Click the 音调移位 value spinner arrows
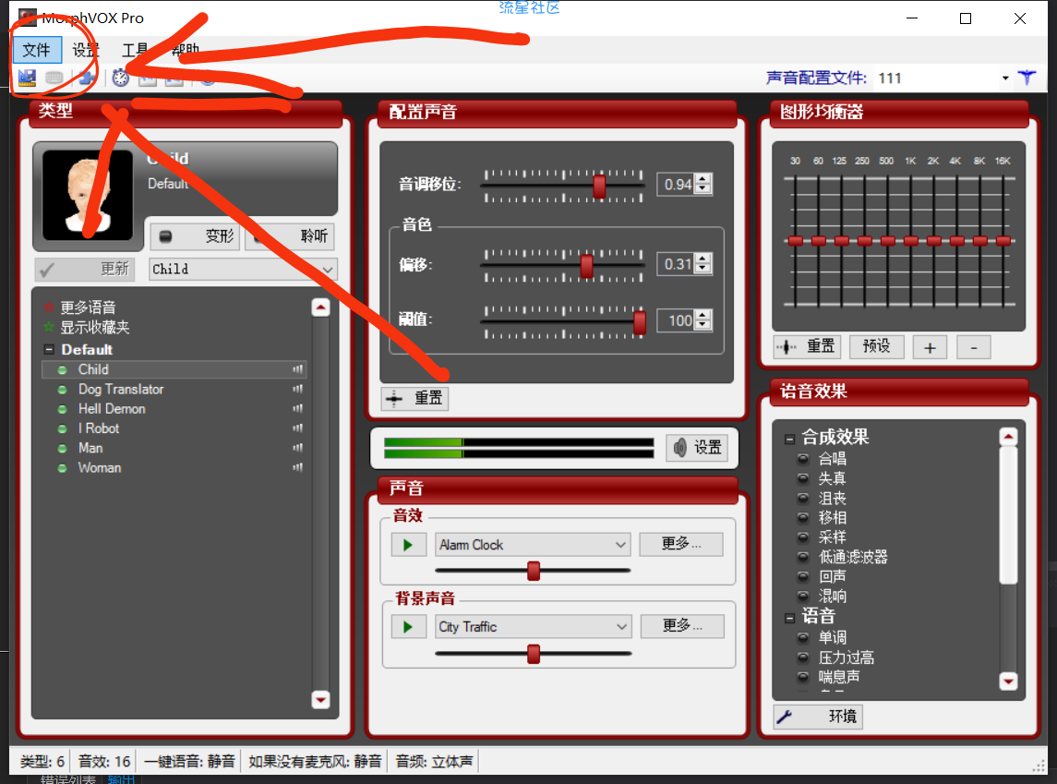 point(703,184)
